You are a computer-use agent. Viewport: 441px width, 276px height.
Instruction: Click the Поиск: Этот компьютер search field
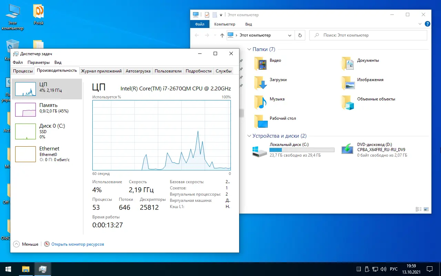pos(368,35)
